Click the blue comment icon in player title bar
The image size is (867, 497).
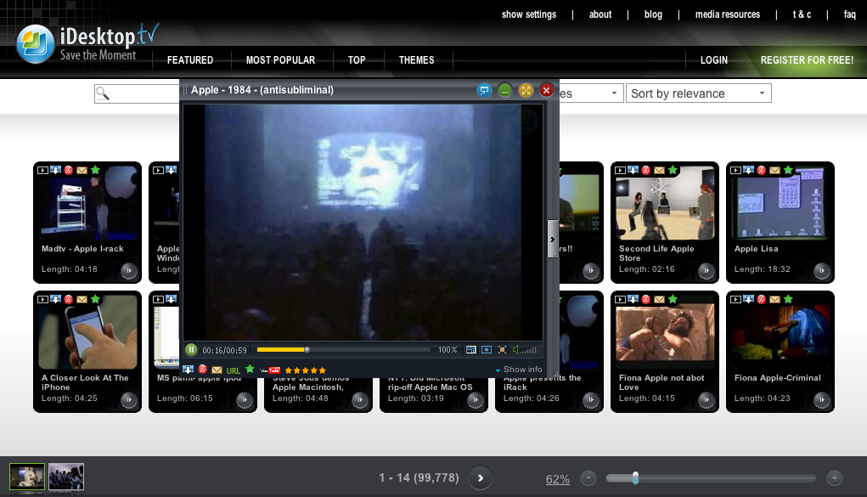coord(484,90)
